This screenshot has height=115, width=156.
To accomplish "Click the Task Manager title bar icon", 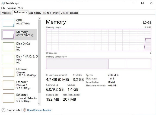I will (3, 3).
